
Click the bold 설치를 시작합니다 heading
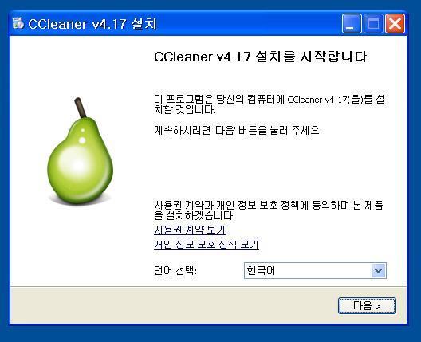pos(262,57)
